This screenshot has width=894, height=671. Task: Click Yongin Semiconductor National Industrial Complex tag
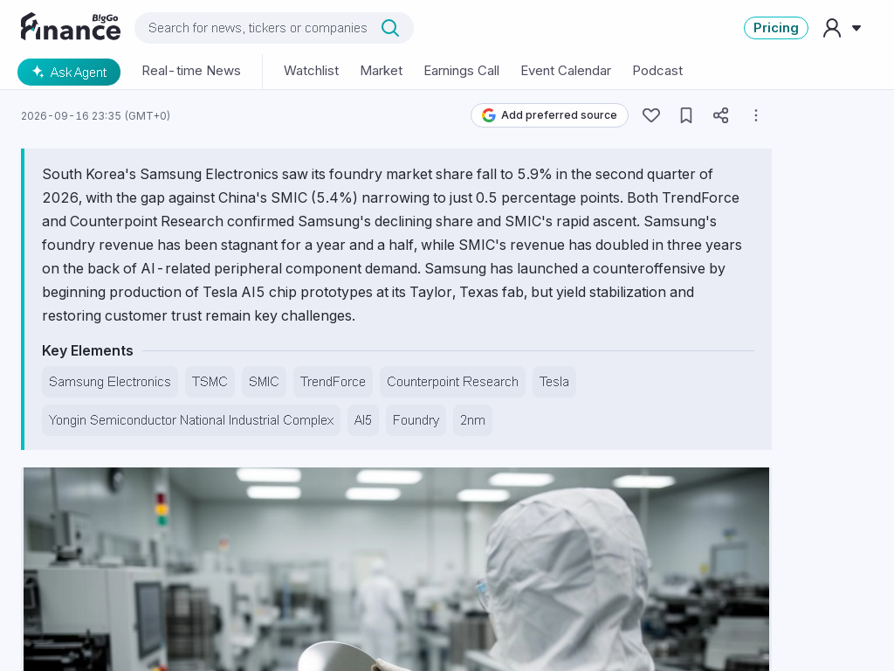[x=191, y=420]
